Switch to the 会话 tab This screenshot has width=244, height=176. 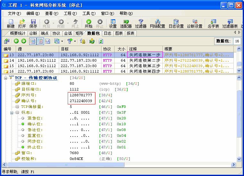pyautogui.click(x=68, y=33)
